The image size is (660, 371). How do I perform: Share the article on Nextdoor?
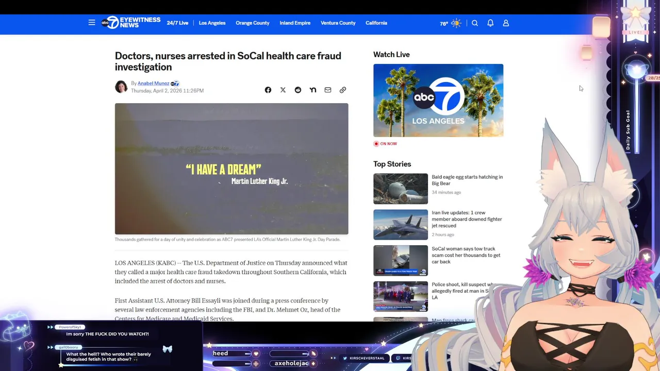(x=313, y=90)
